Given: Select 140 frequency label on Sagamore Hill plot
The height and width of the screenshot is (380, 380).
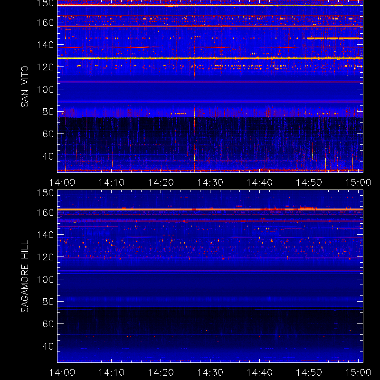Looking at the screenshot, I should click(45, 235).
